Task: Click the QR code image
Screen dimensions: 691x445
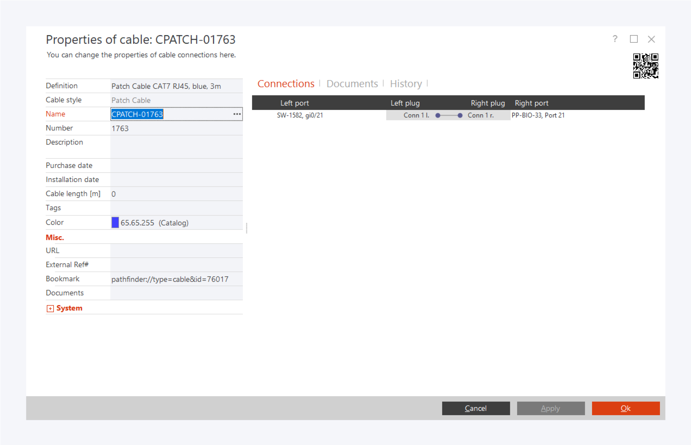Action: tap(645, 66)
